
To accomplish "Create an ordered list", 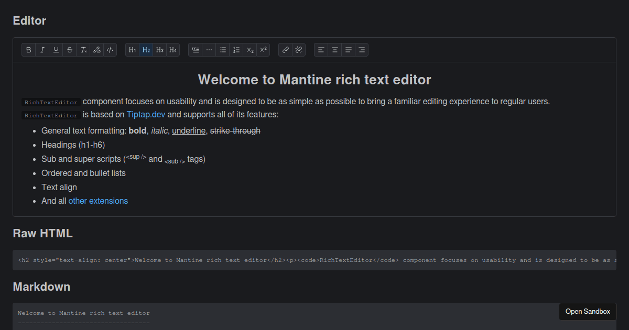I will [x=236, y=50].
